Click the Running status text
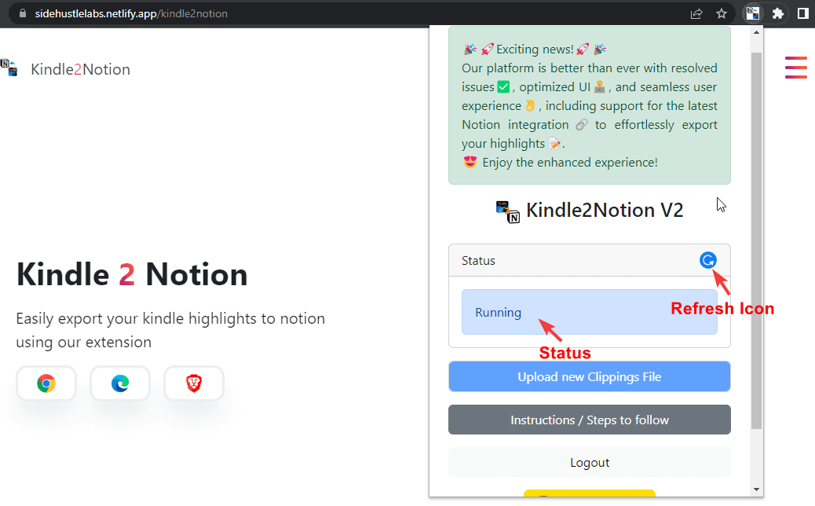 pos(498,312)
